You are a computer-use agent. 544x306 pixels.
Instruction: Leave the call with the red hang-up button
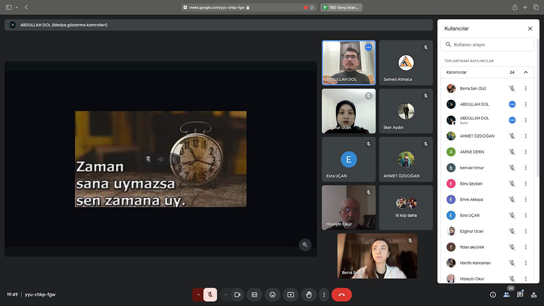[x=341, y=295]
